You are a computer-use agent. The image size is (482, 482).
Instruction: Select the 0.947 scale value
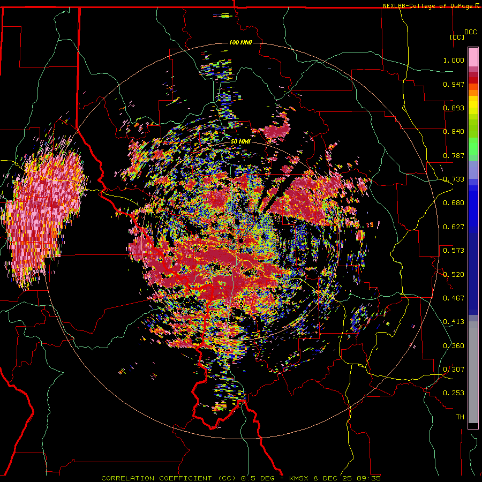point(454,84)
